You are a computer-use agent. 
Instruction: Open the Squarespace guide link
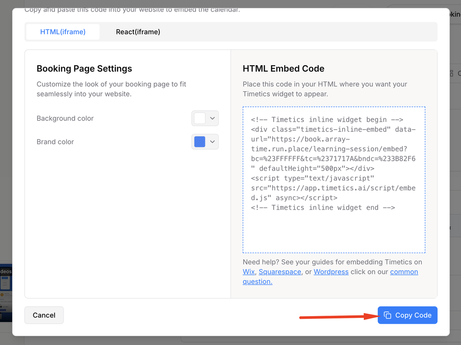pyautogui.click(x=280, y=272)
